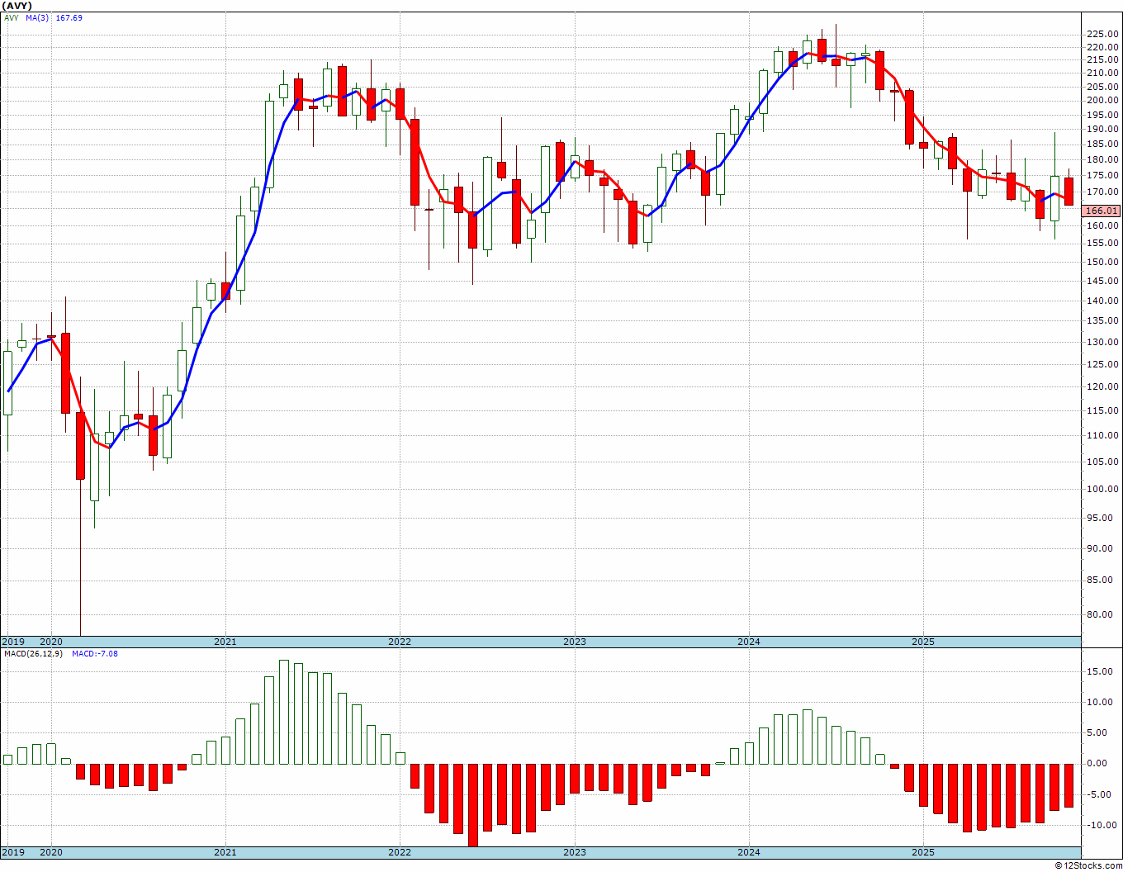1123x872 pixels.
Task: Select the 155.00 price axis label
Action: coord(1103,244)
